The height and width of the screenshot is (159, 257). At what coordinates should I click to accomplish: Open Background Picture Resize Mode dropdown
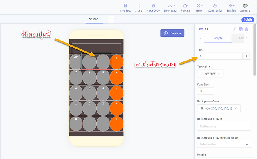224,144
